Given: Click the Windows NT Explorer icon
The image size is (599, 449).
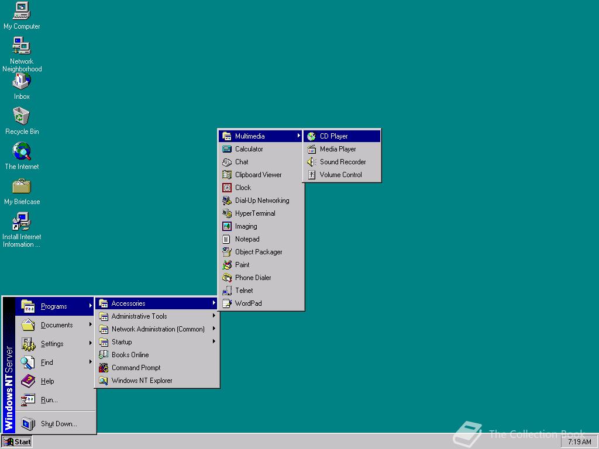Looking at the screenshot, I should 104,381.
